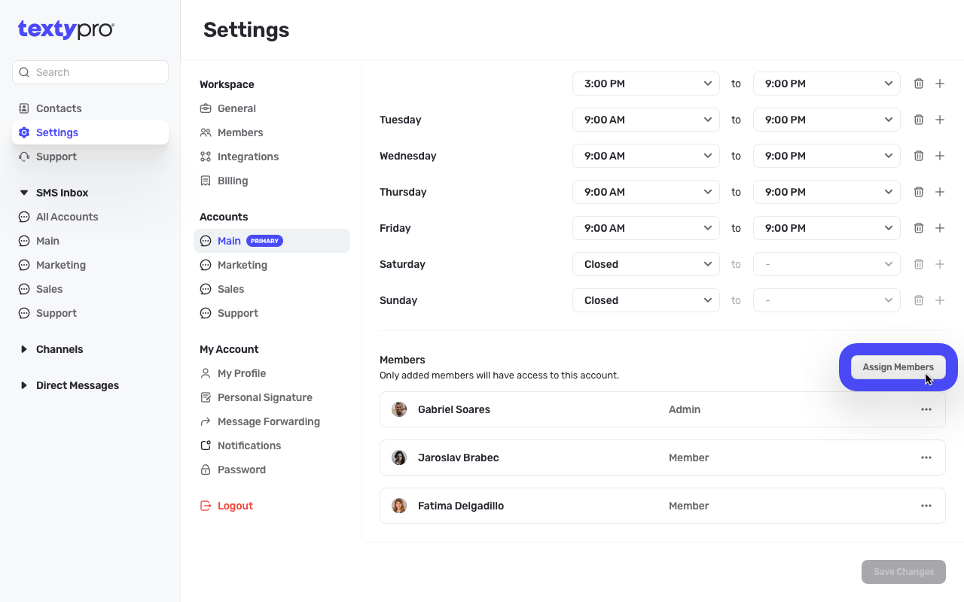The width and height of the screenshot is (964, 602).
Task: Click the Integrations icon in Workspace settings
Action: (x=206, y=157)
